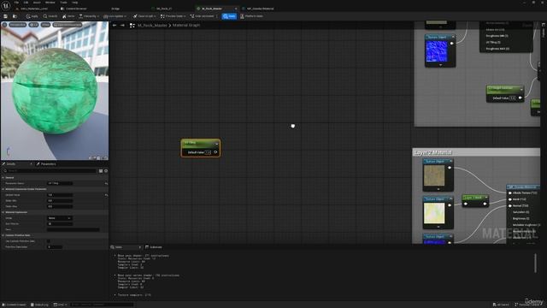Click Material Graph in breadcrumb
Viewport: 547px width, 308px height.
(186, 25)
